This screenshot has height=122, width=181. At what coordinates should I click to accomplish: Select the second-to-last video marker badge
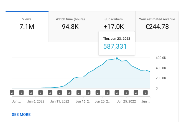click(136, 93)
